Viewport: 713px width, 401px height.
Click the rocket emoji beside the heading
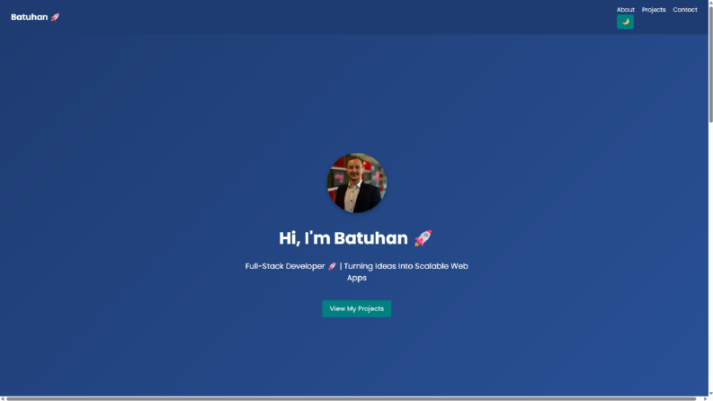423,237
